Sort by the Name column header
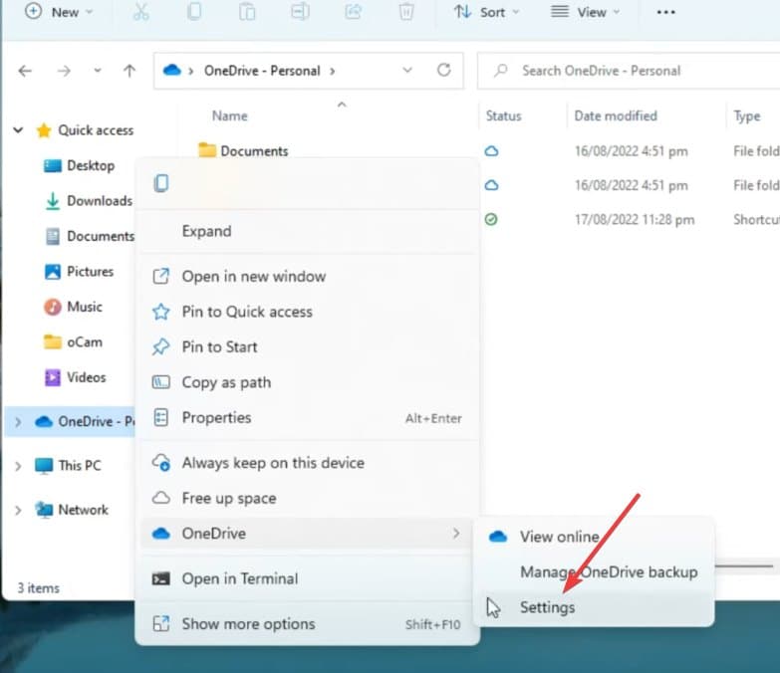This screenshot has height=673, width=780. tap(229, 115)
